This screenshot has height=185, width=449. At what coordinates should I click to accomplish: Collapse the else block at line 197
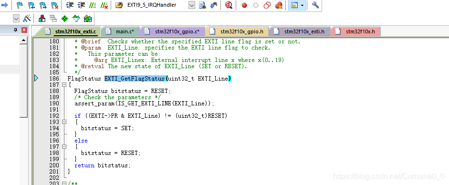coord(64,147)
